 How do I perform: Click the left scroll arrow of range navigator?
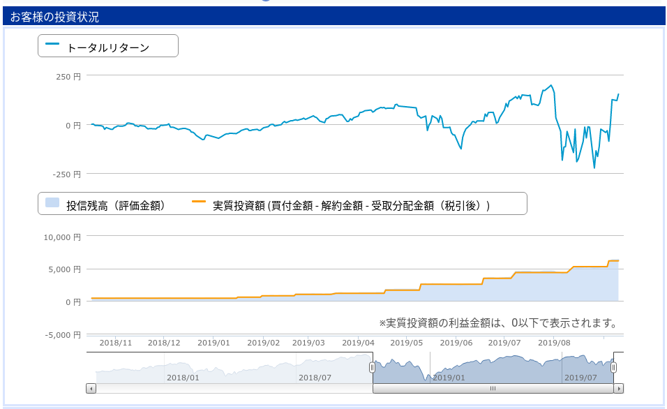point(91,388)
